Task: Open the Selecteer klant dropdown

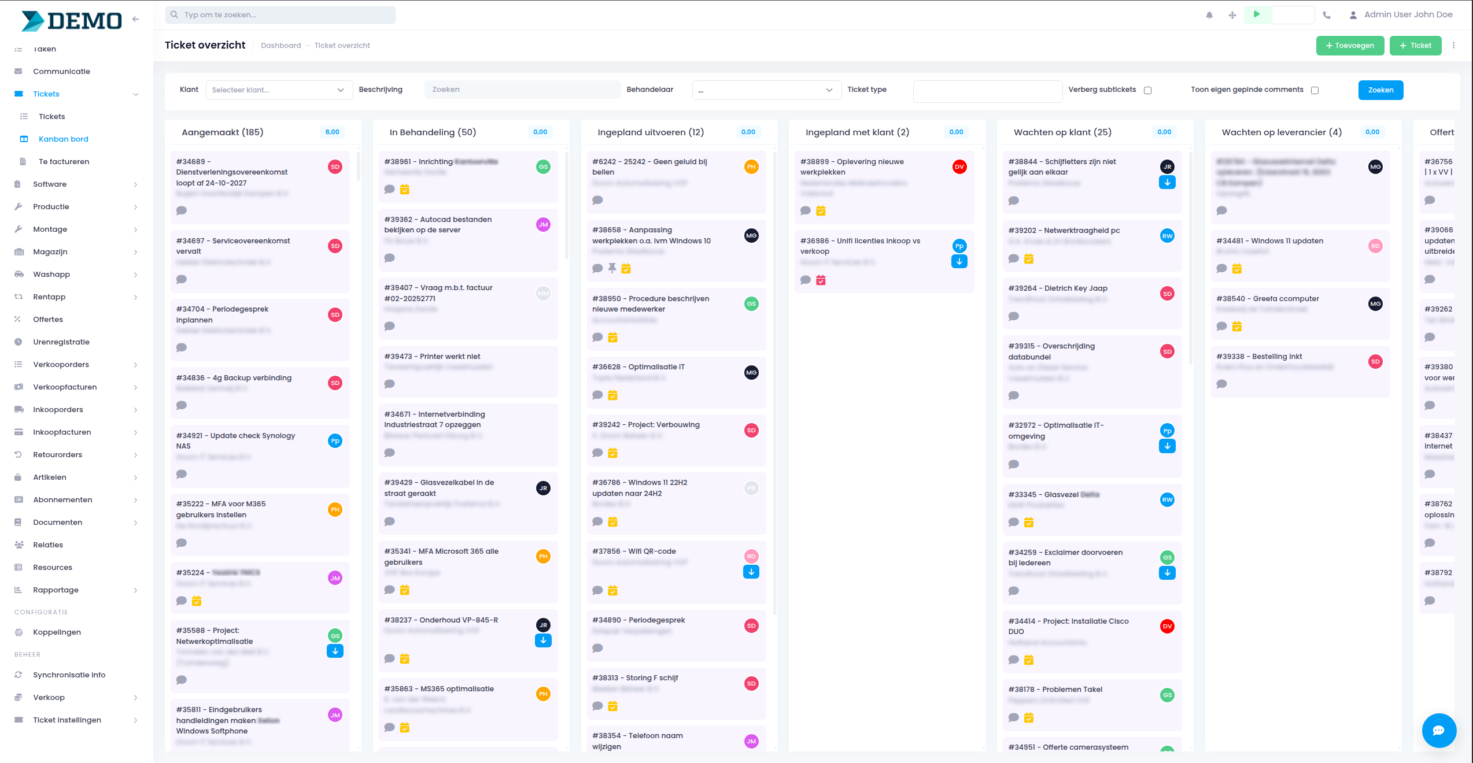Action: click(x=279, y=90)
